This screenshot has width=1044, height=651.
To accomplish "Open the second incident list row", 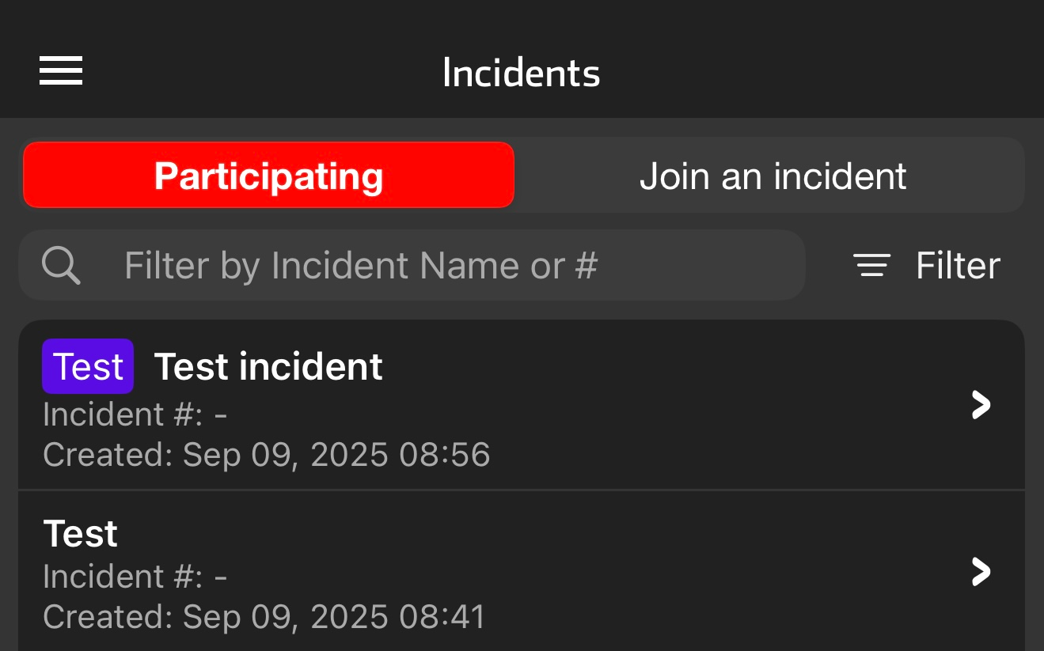I will (x=522, y=571).
